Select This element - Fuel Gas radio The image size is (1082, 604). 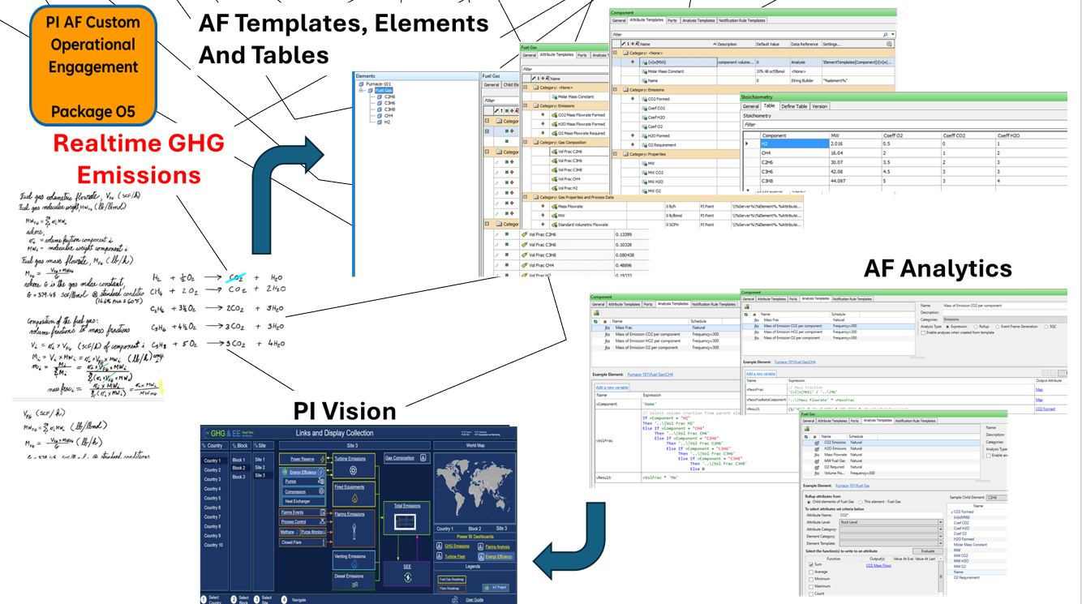pos(861,502)
